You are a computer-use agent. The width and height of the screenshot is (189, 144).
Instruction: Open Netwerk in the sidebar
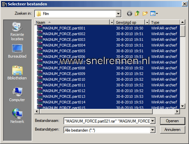(17, 116)
